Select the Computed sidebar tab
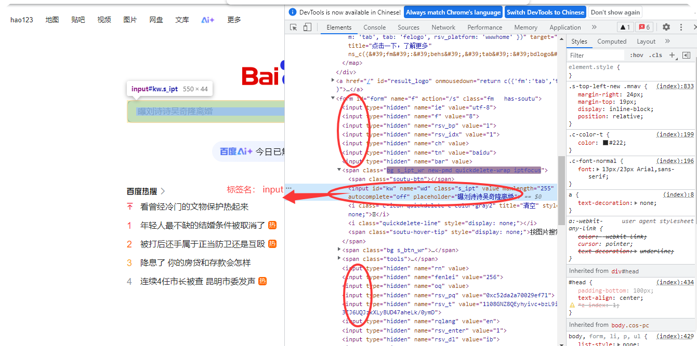 click(x=612, y=41)
